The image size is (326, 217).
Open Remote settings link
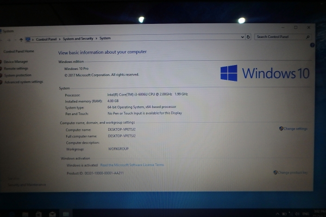pos(16,68)
